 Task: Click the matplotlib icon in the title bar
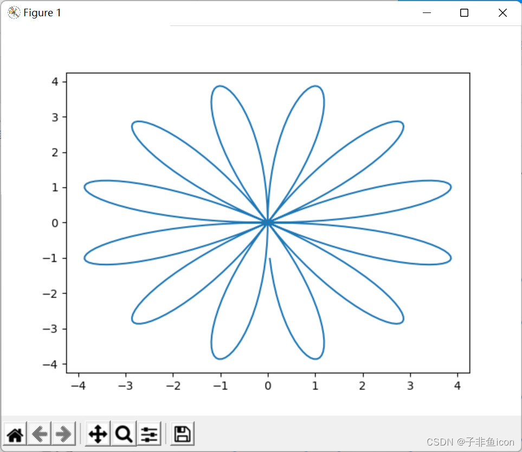(x=14, y=12)
